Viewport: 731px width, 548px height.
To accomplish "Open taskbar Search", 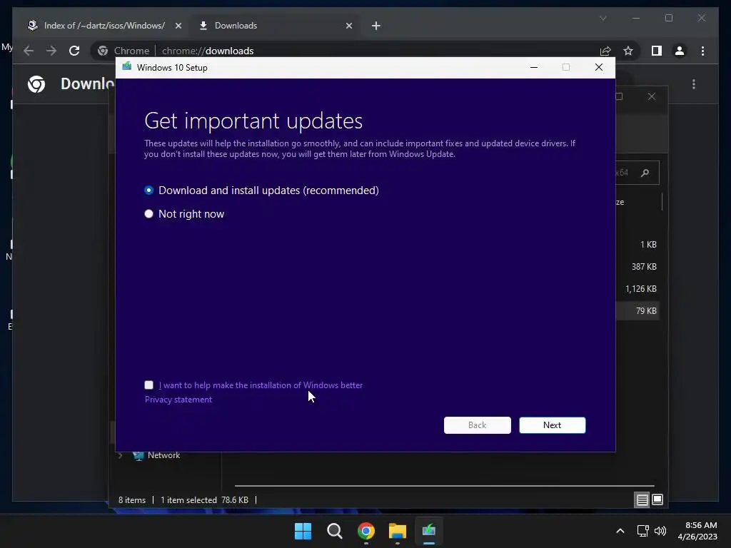I will pos(334,531).
